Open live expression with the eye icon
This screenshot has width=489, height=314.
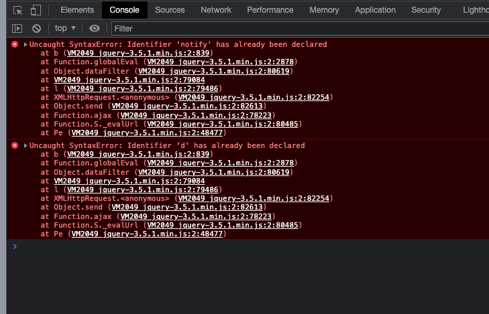point(95,29)
